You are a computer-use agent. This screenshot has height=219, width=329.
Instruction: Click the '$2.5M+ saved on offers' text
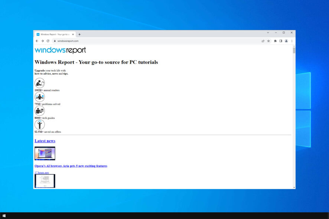point(48,132)
